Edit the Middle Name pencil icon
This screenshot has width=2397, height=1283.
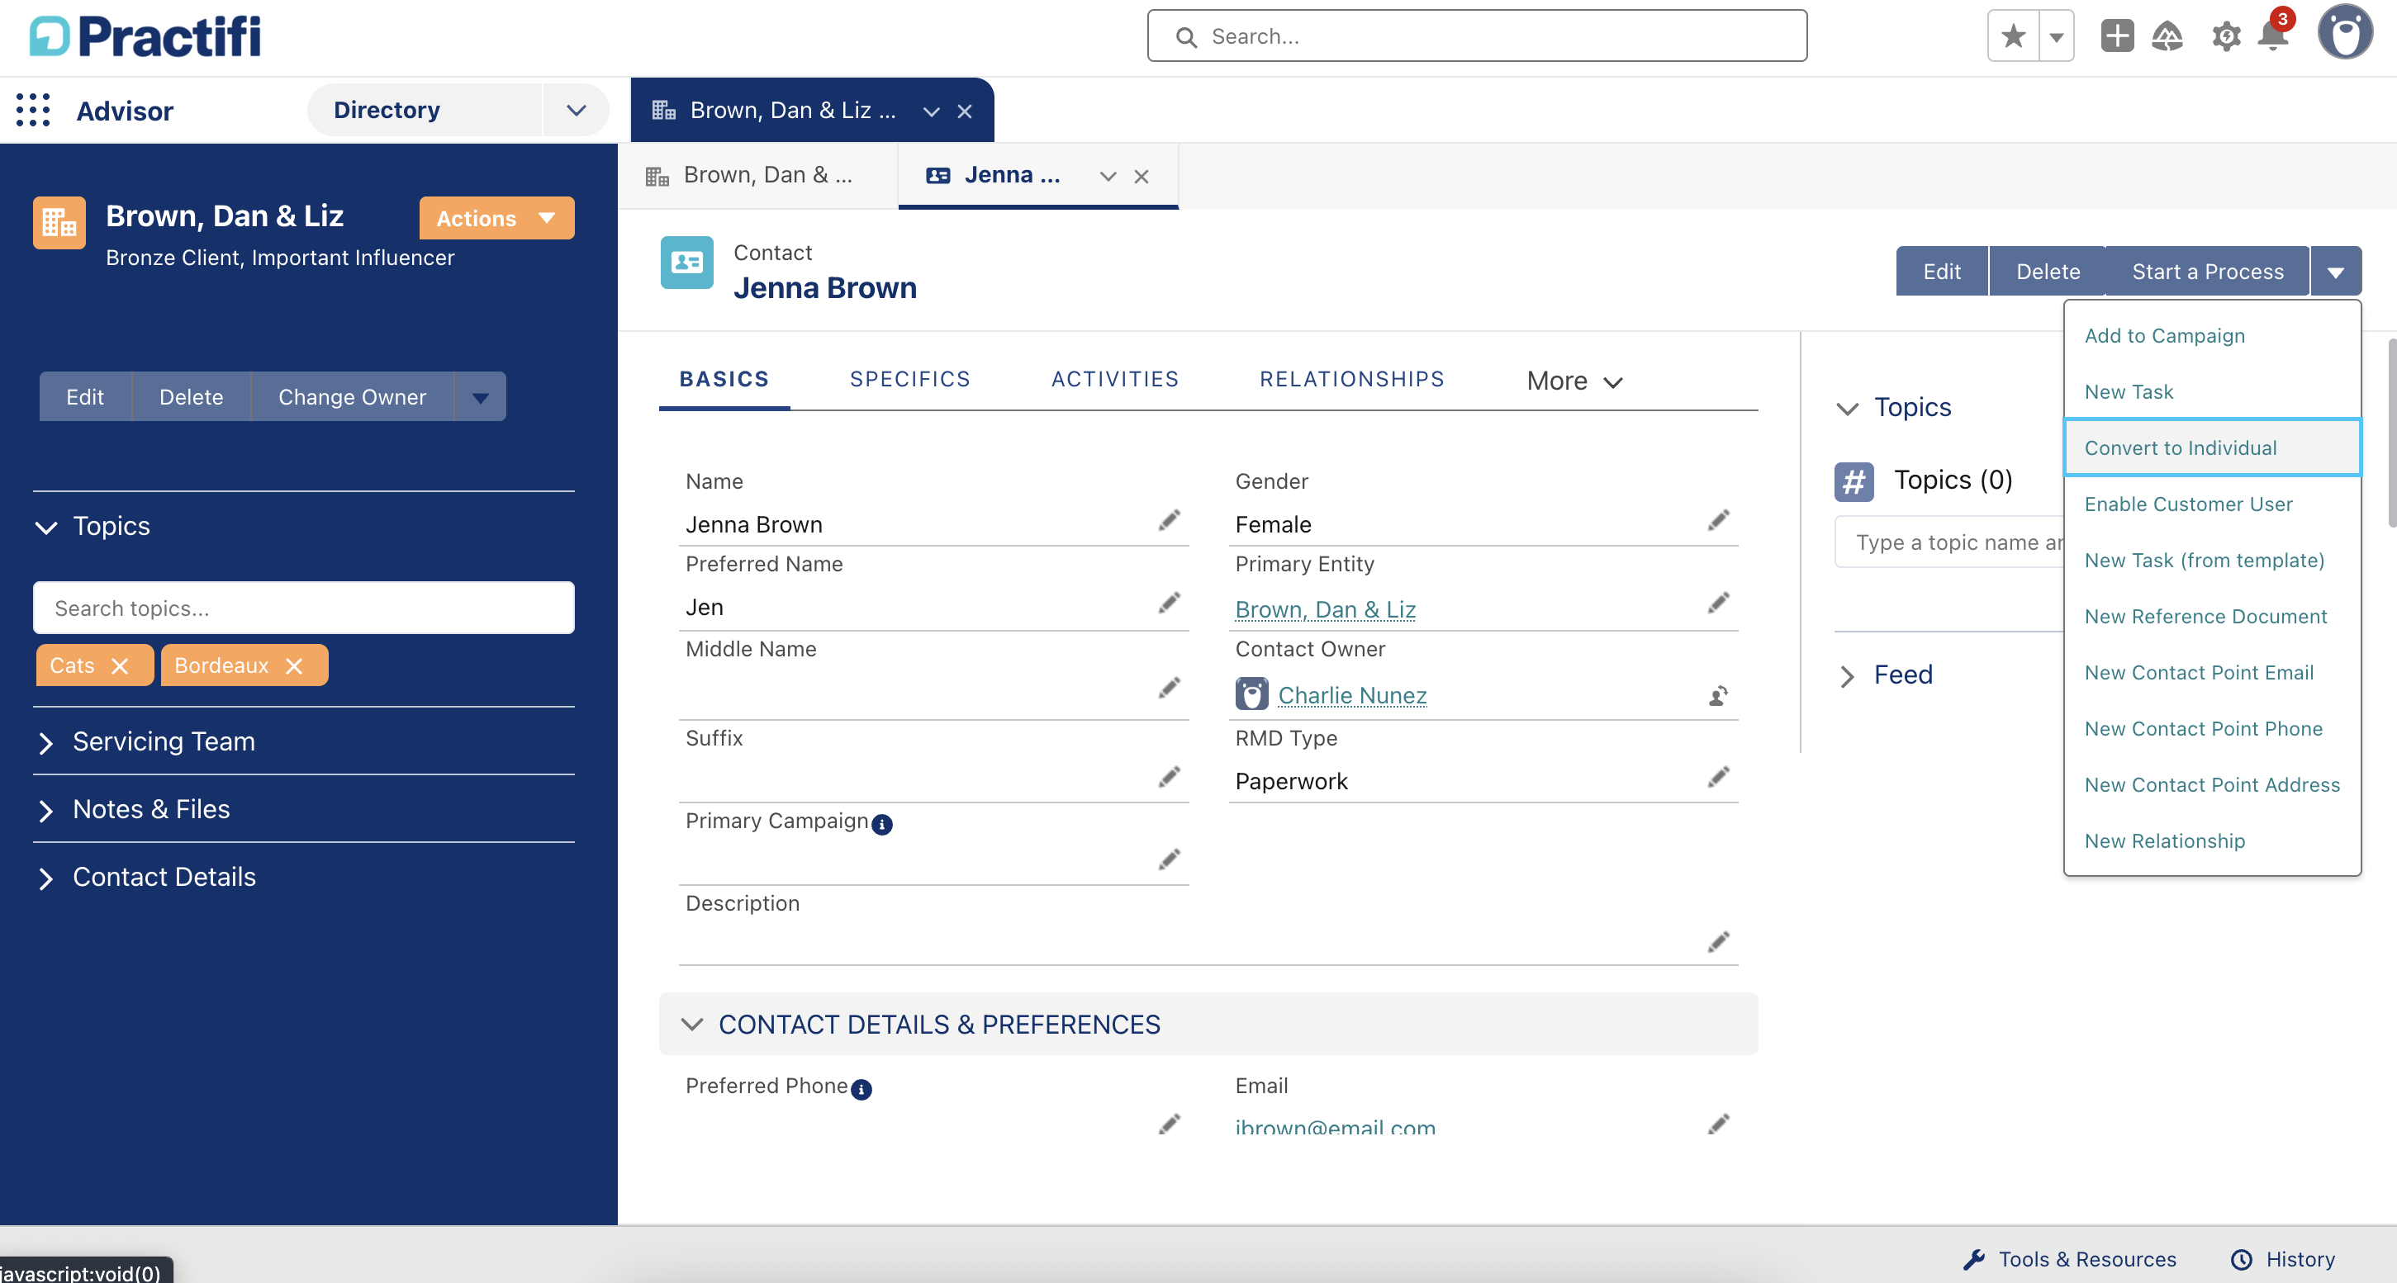[x=1169, y=688]
